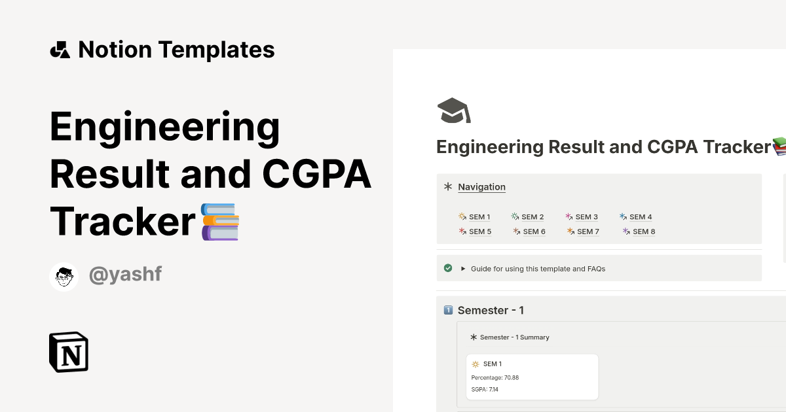This screenshot has width=786, height=412.
Task: Click the blue spark icon before SEM 4
Action: coord(622,216)
